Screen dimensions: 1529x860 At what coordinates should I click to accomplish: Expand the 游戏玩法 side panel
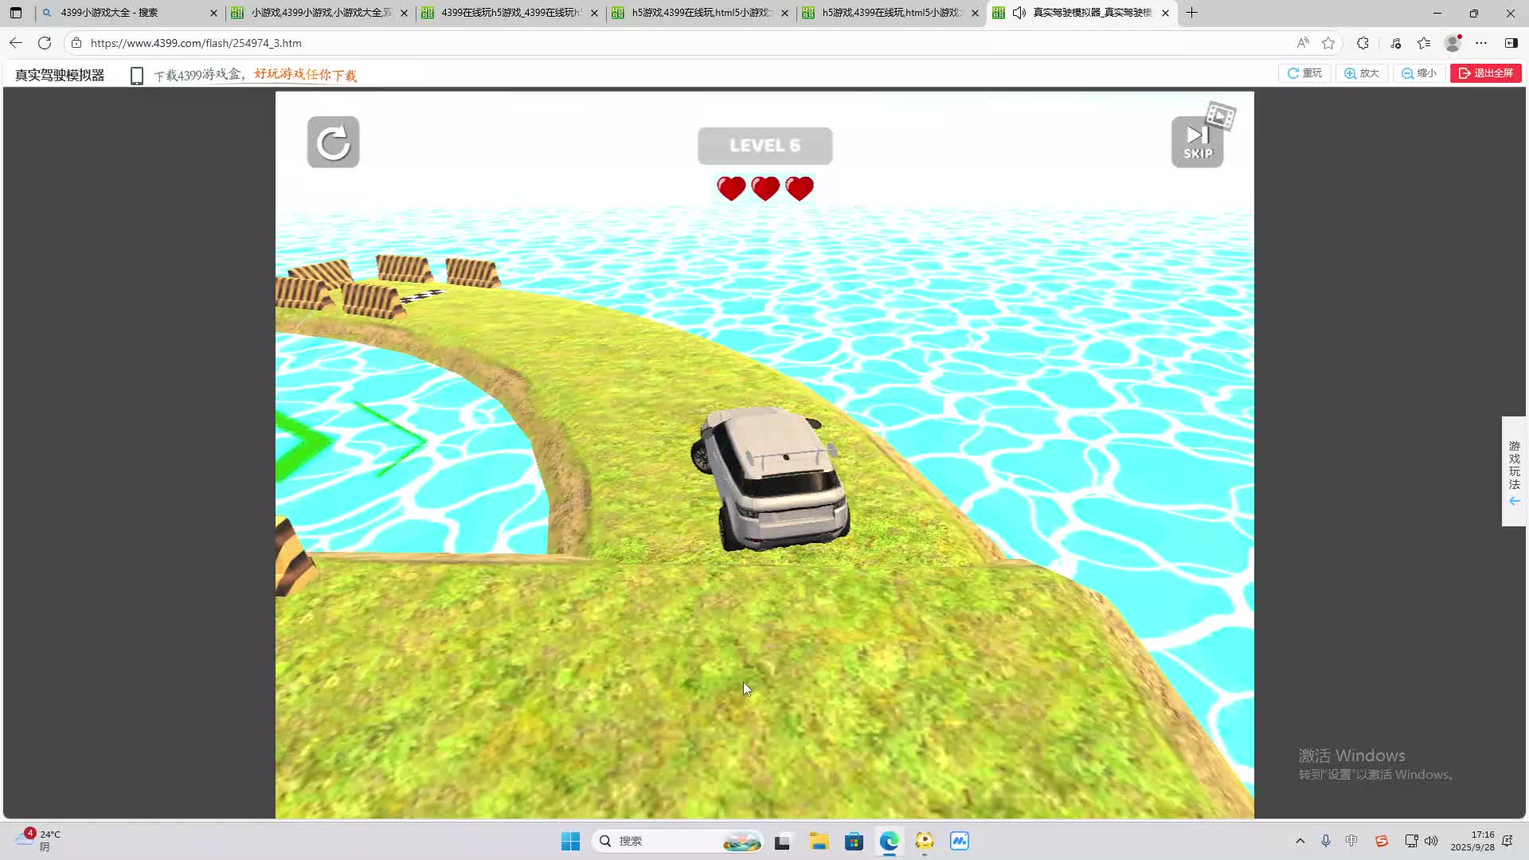[1514, 471]
